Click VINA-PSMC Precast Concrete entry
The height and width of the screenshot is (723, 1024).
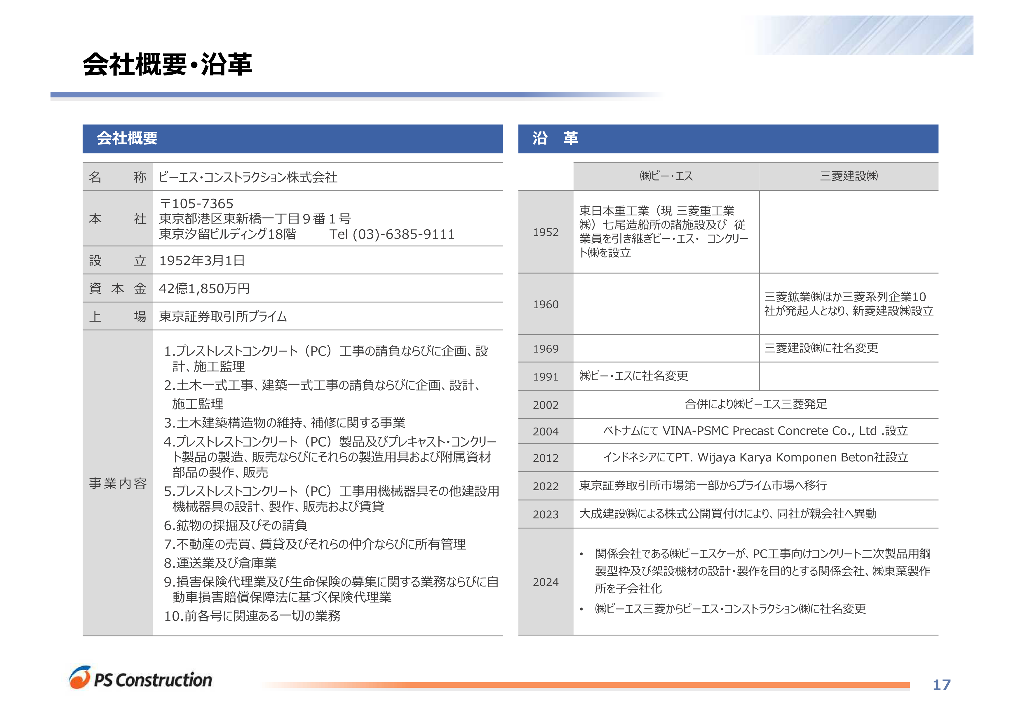[756, 431]
